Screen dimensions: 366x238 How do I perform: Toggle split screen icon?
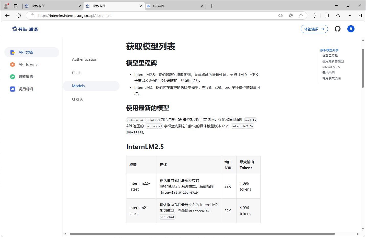[x=327, y=16]
